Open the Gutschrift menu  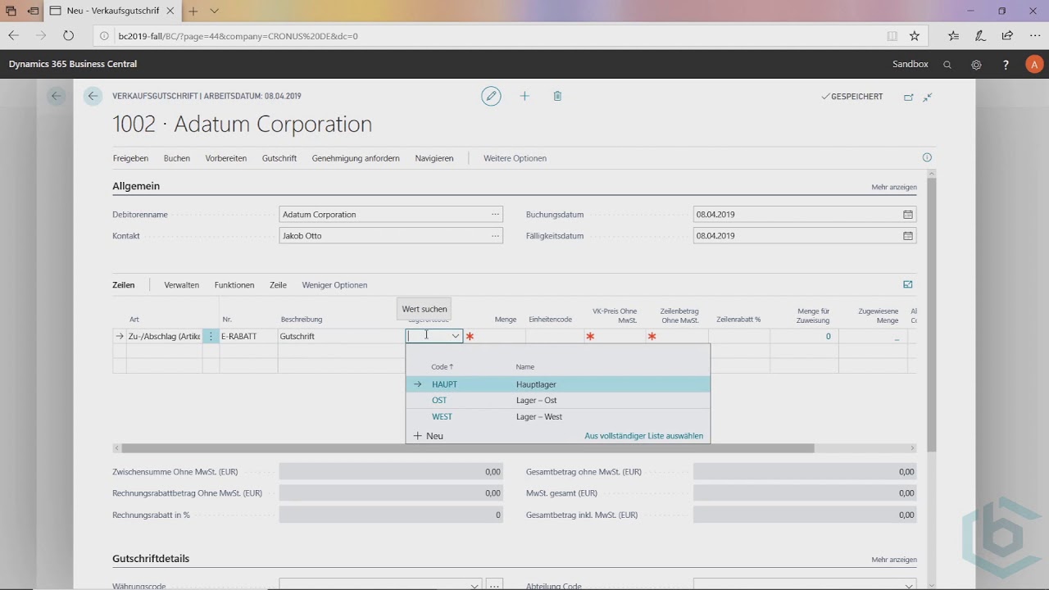[279, 158]
